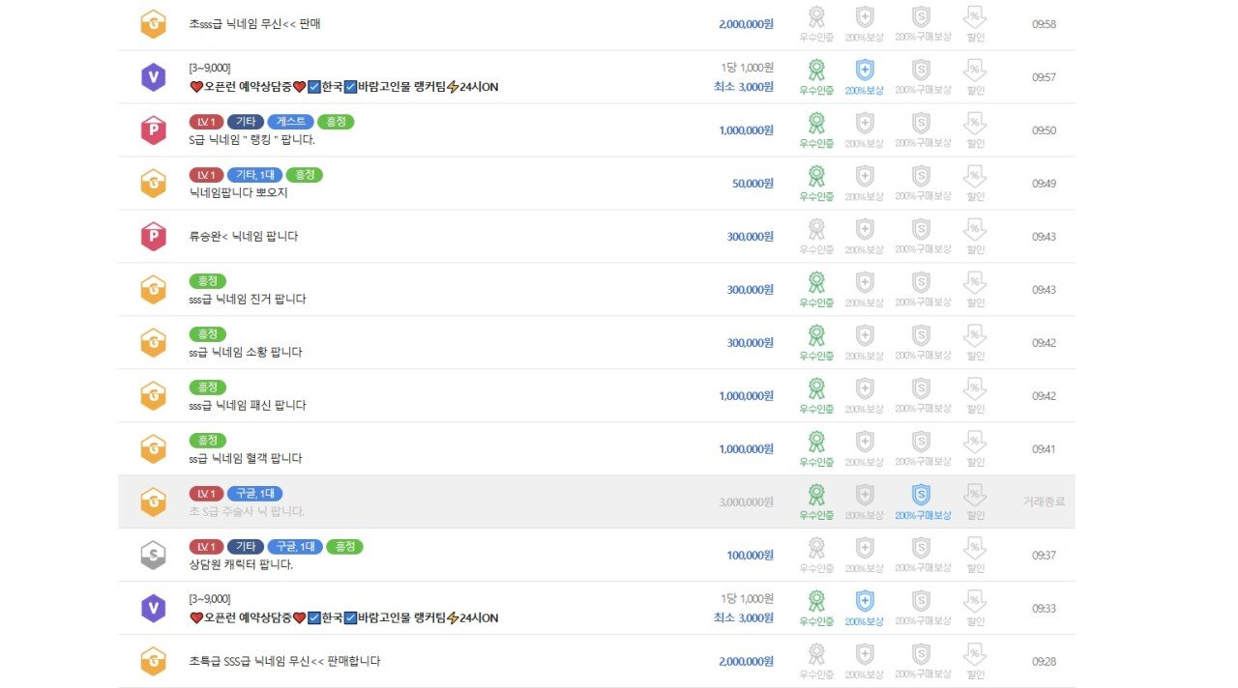Click the 거래종료 status on the closed listing

1044,502
